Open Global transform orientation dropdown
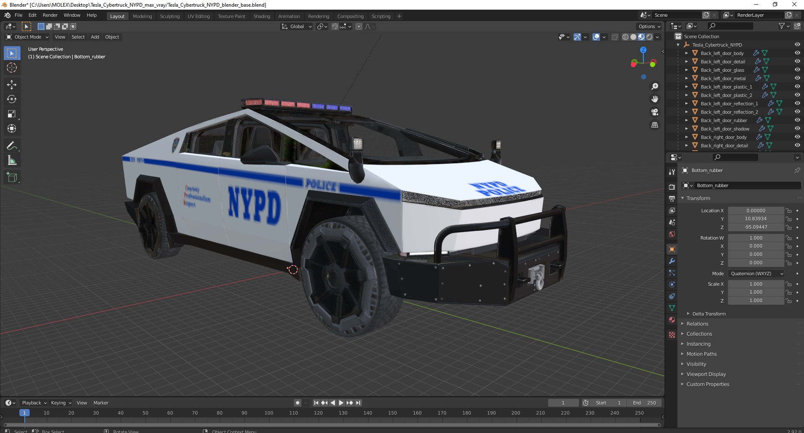The image size is (804, 433). tap(296, 26)
